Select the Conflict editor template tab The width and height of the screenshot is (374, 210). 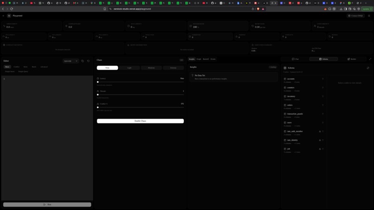point(16,67)
